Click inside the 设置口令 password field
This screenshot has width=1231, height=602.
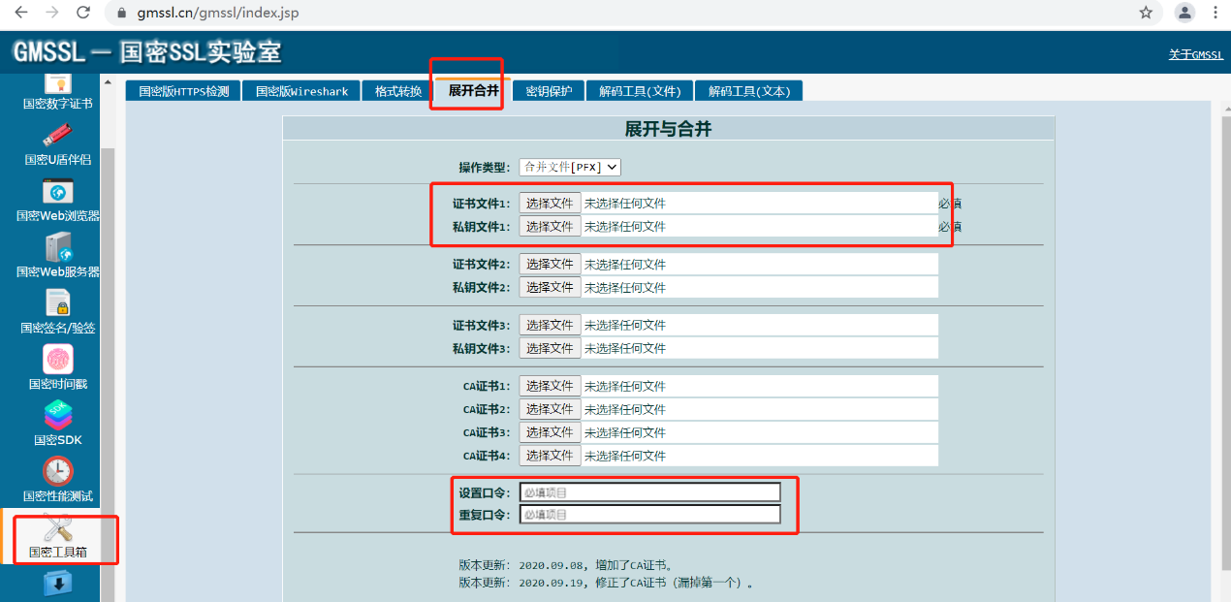pos(649,491)
